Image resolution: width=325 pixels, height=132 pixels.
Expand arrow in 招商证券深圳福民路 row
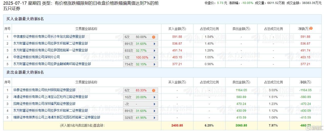(x=154, y=104)
